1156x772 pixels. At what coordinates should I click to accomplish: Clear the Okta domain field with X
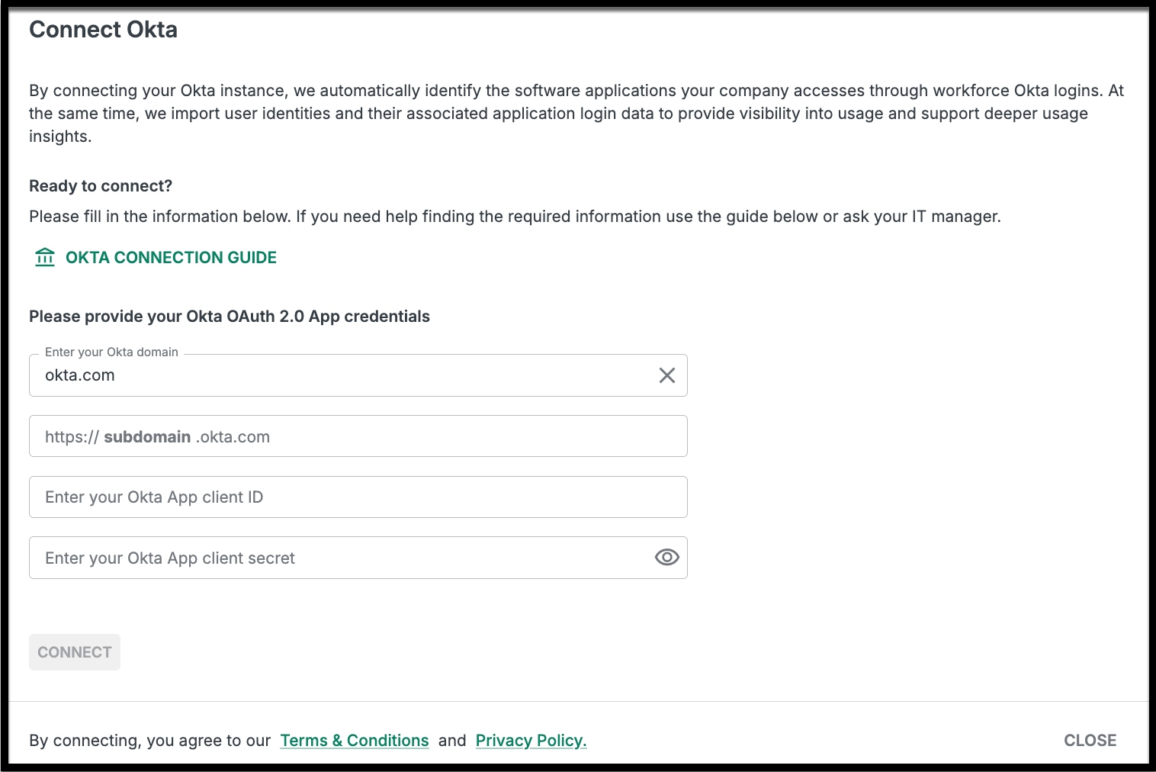(666, 375)
